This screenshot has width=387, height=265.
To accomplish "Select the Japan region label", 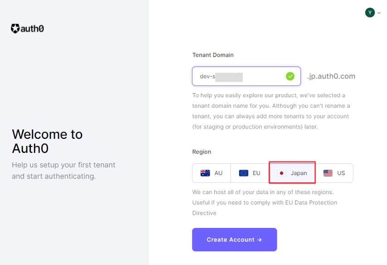I will click(x=299, y=173).
